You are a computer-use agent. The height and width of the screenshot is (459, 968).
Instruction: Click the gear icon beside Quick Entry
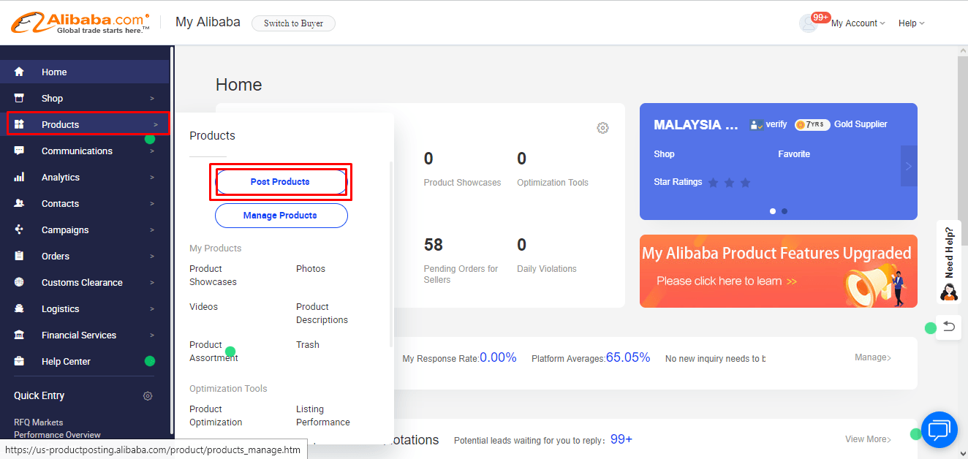point(148,396)
